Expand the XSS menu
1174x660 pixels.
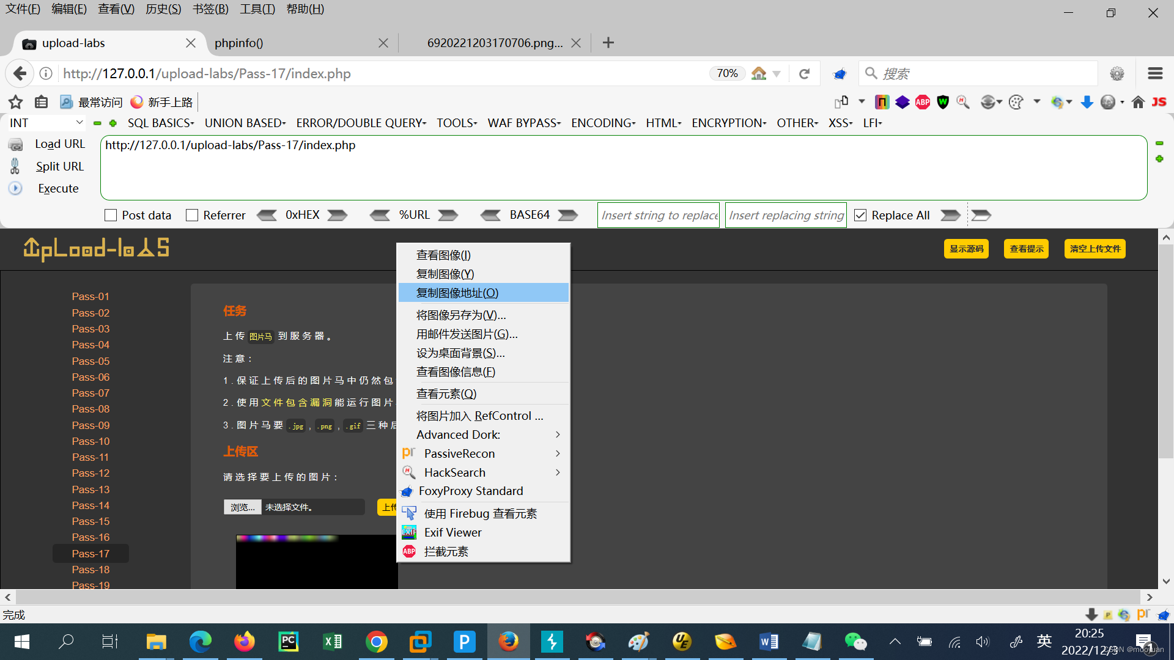[841, 123]
